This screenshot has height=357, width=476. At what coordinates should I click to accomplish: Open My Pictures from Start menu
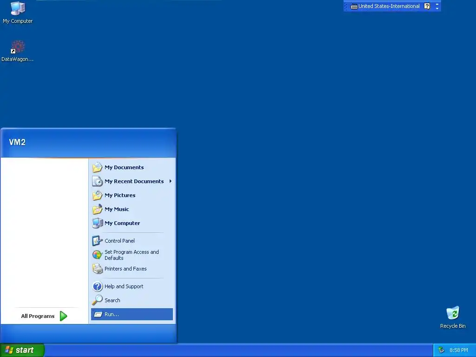pyautogui.click(x=132, y=195)
